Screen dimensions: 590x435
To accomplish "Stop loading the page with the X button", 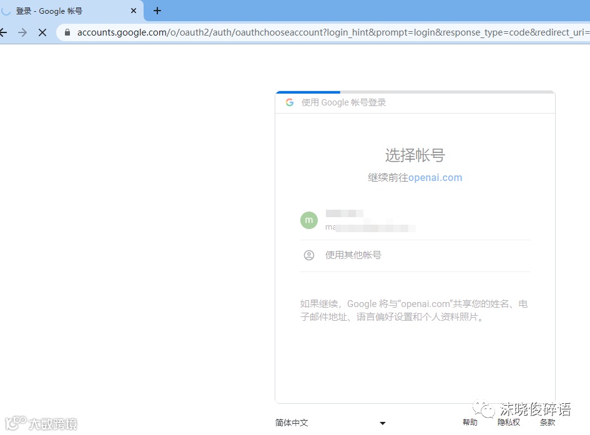I will (42, 32).
